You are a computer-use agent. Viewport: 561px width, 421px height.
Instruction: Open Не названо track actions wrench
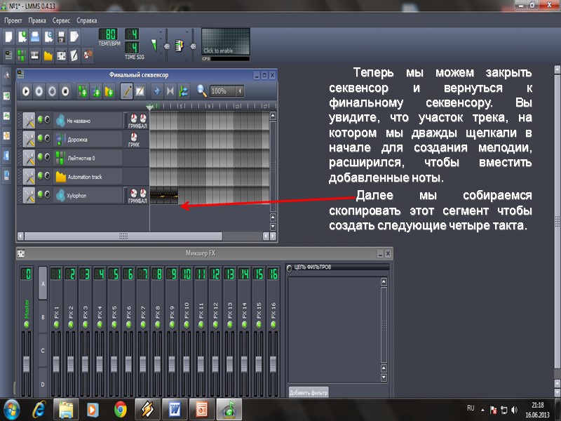click(29, 120)
